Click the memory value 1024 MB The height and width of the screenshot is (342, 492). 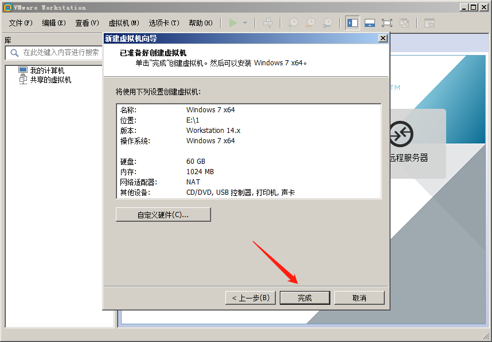point(200,172)
